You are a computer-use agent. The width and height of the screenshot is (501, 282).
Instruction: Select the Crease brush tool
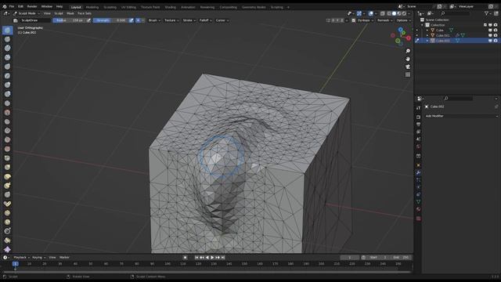point(7,103)
